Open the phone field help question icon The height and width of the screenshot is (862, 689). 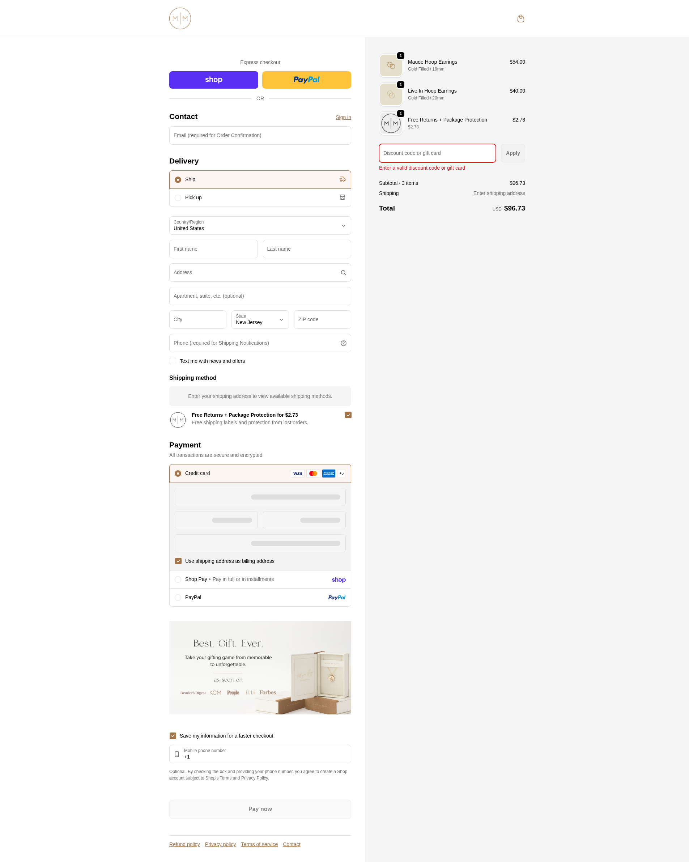click(343, 343)
